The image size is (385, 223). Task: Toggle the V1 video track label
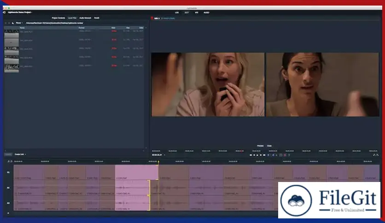[8, 172]
